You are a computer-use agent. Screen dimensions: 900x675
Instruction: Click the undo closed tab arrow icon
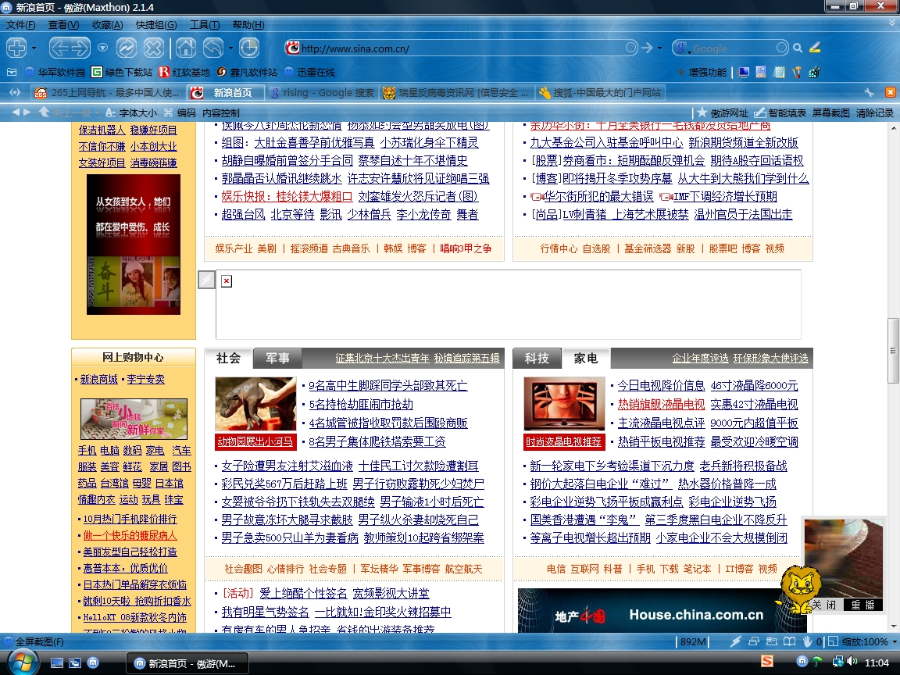tap(213, 48)
